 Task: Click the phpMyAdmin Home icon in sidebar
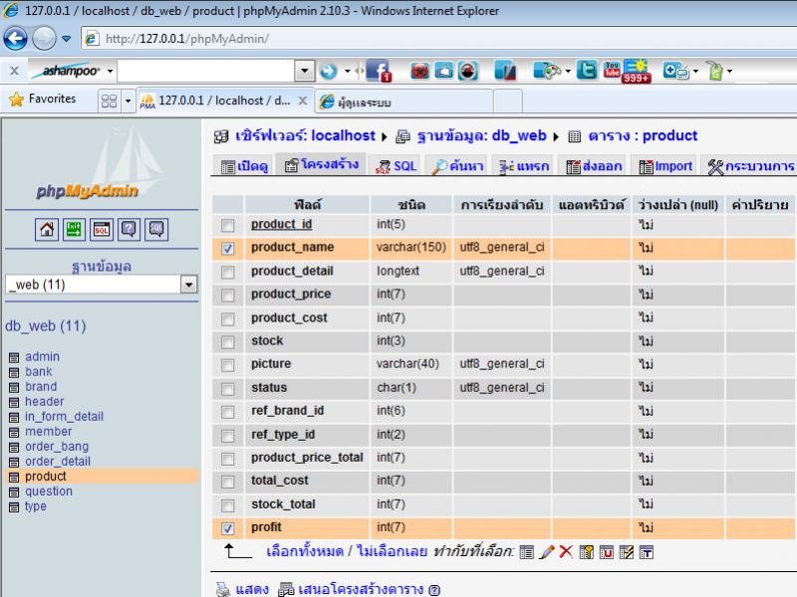(x=47, y=229)
